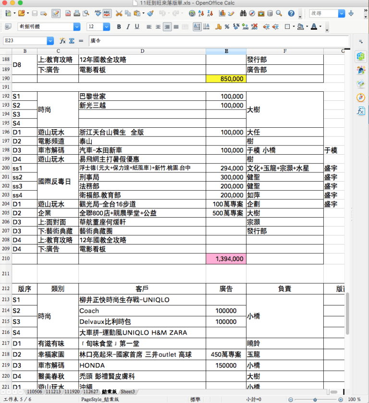Click the Function Wizard icon
This screenshot has width=369, height=403.
[x=62, y=41]
